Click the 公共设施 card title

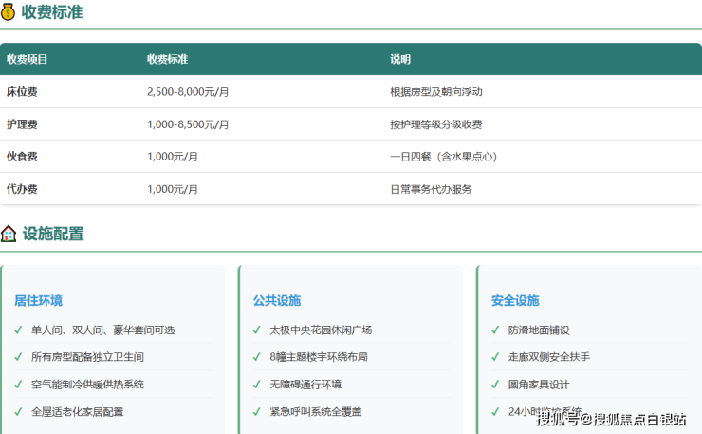277,300
